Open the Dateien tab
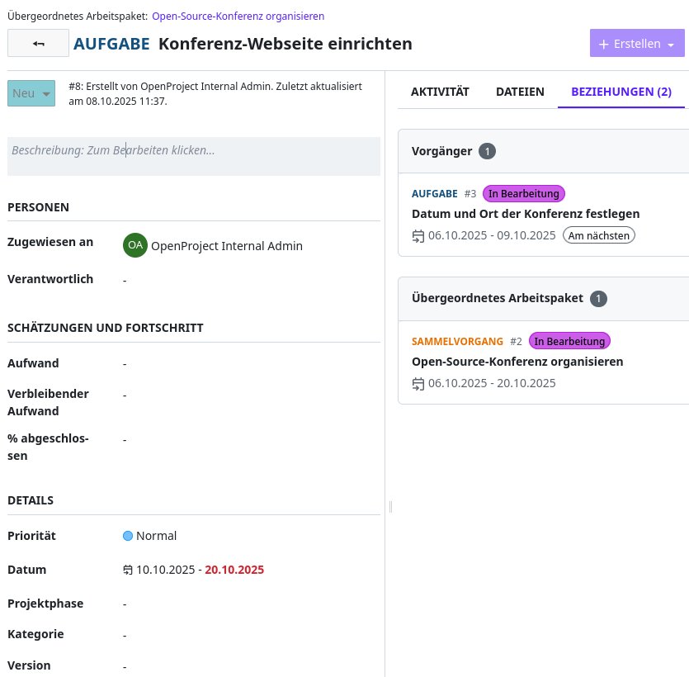Viewport: 689px width, 677px height. tap(520, 92)
